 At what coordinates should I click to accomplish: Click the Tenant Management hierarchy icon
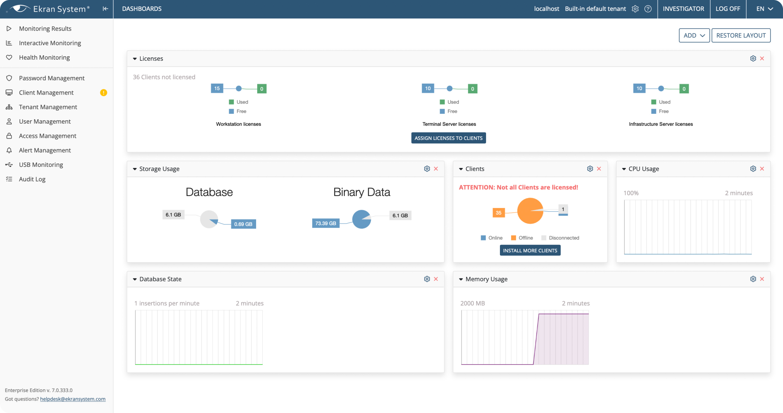point(9,107)
